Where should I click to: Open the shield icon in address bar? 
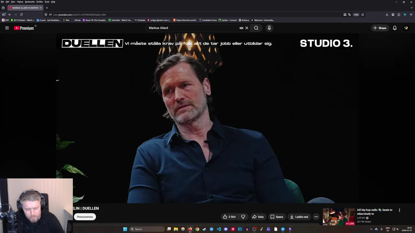pos(46,15)
